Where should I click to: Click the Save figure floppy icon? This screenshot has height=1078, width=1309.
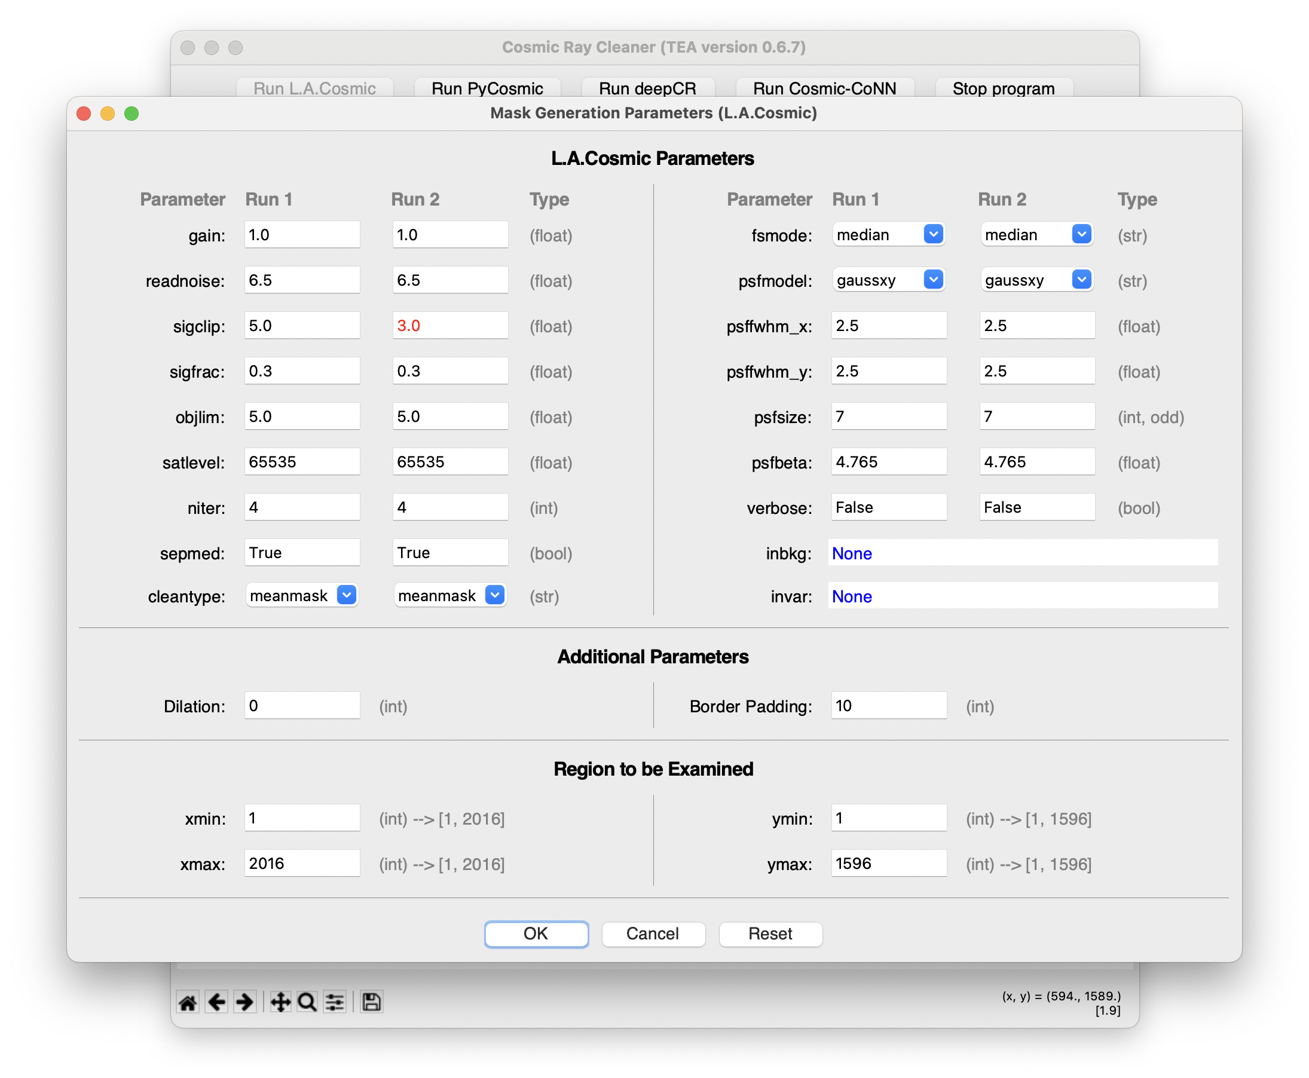(x=371, y=1002)
